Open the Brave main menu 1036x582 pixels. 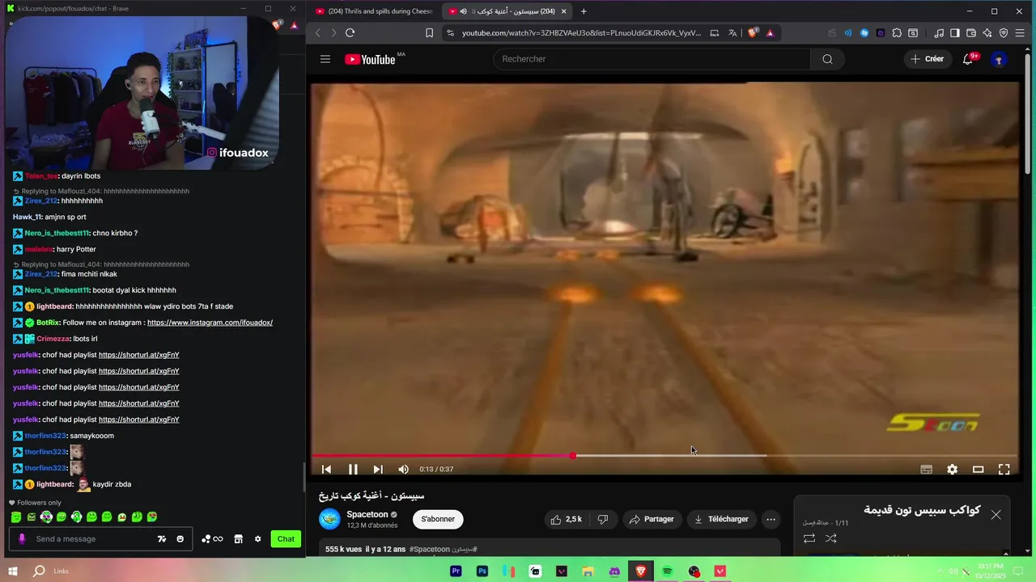1021,33
